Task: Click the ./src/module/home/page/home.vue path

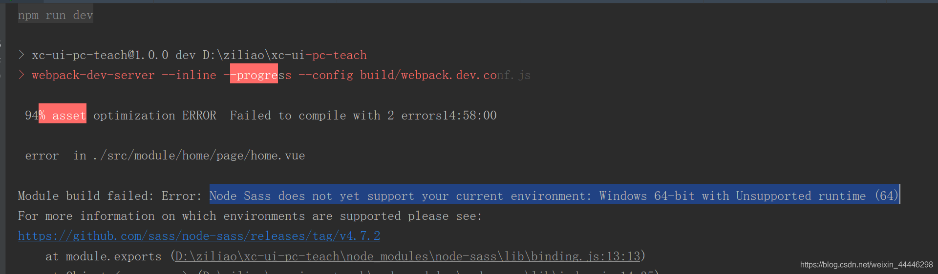Action: [x=199, y=156]
